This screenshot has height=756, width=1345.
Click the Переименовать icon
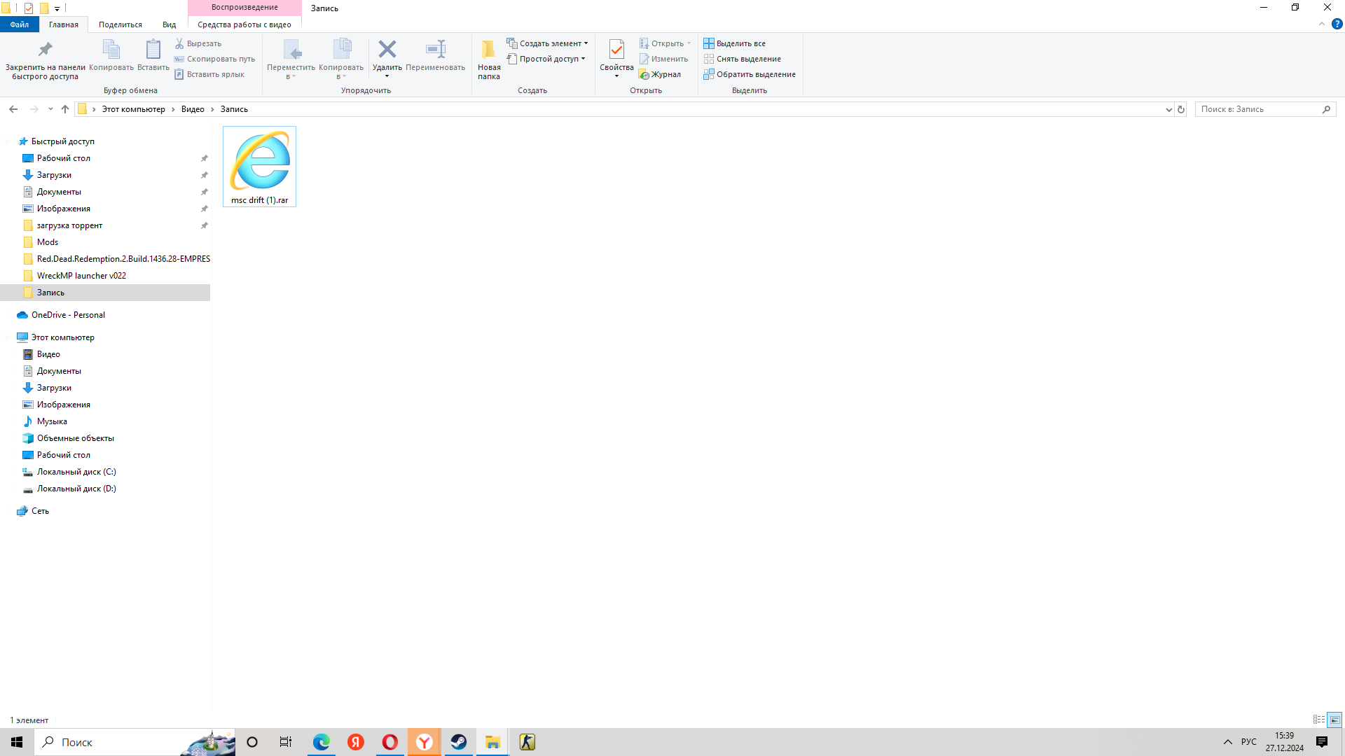point(435,56)
